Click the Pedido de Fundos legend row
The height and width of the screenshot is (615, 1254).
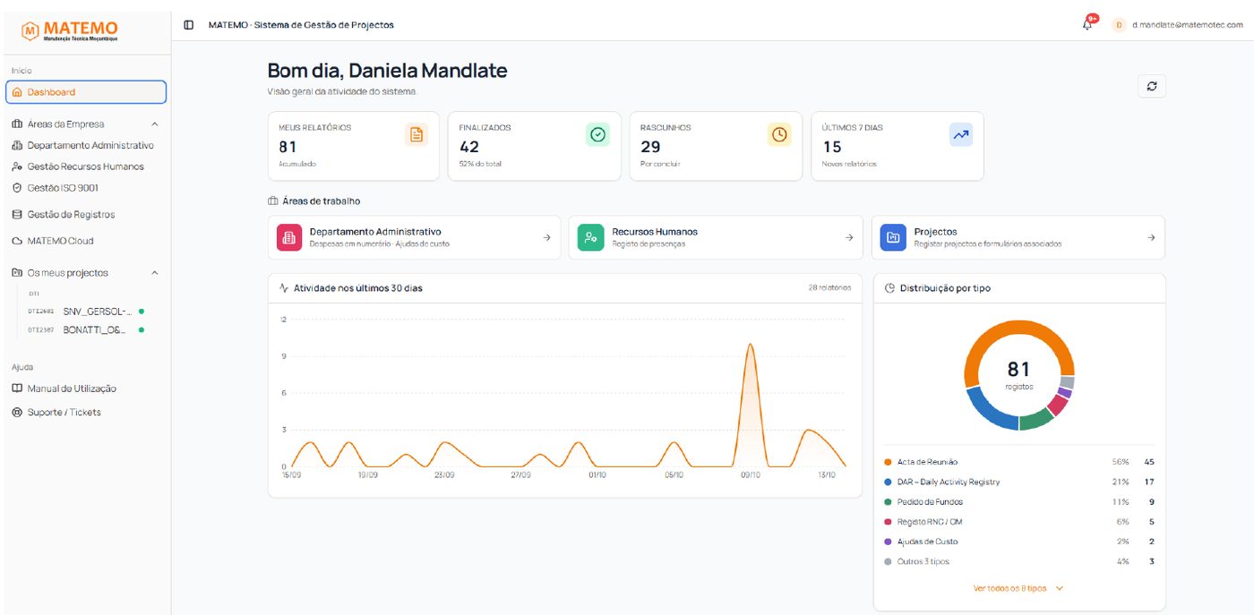1019,502
